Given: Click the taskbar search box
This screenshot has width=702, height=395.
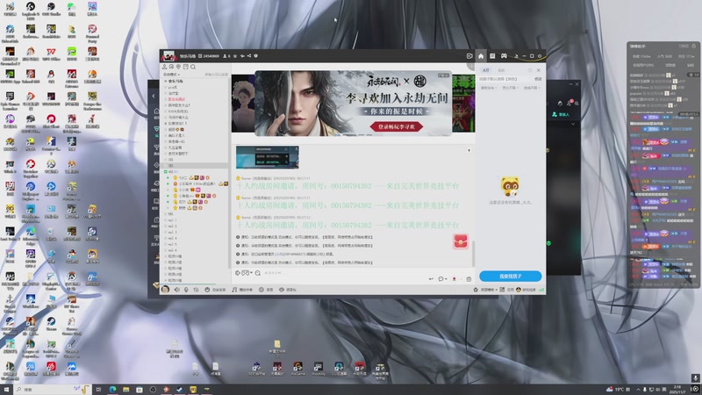Looking at the screenshot, I should [x=53, y=390].
